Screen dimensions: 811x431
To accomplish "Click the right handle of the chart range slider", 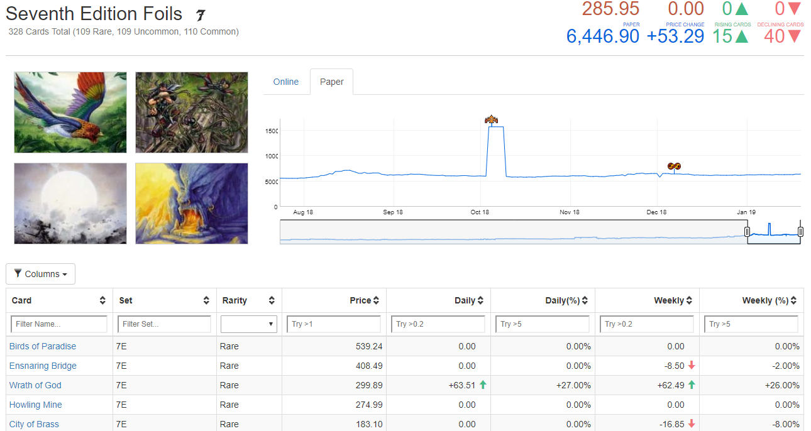I will 800,232.
